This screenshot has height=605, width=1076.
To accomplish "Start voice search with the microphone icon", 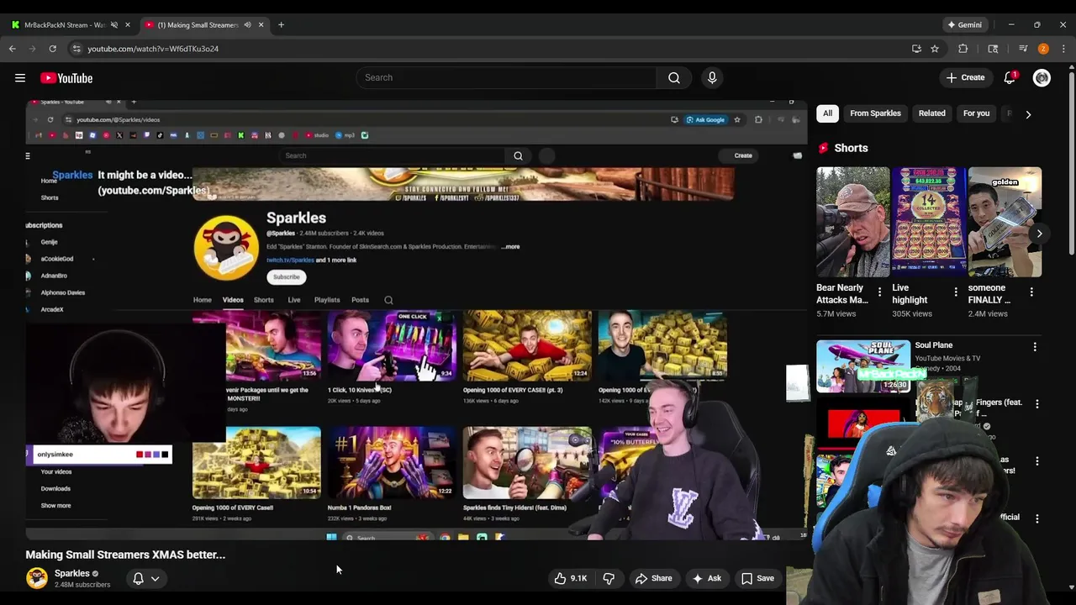I will point(712,78).
